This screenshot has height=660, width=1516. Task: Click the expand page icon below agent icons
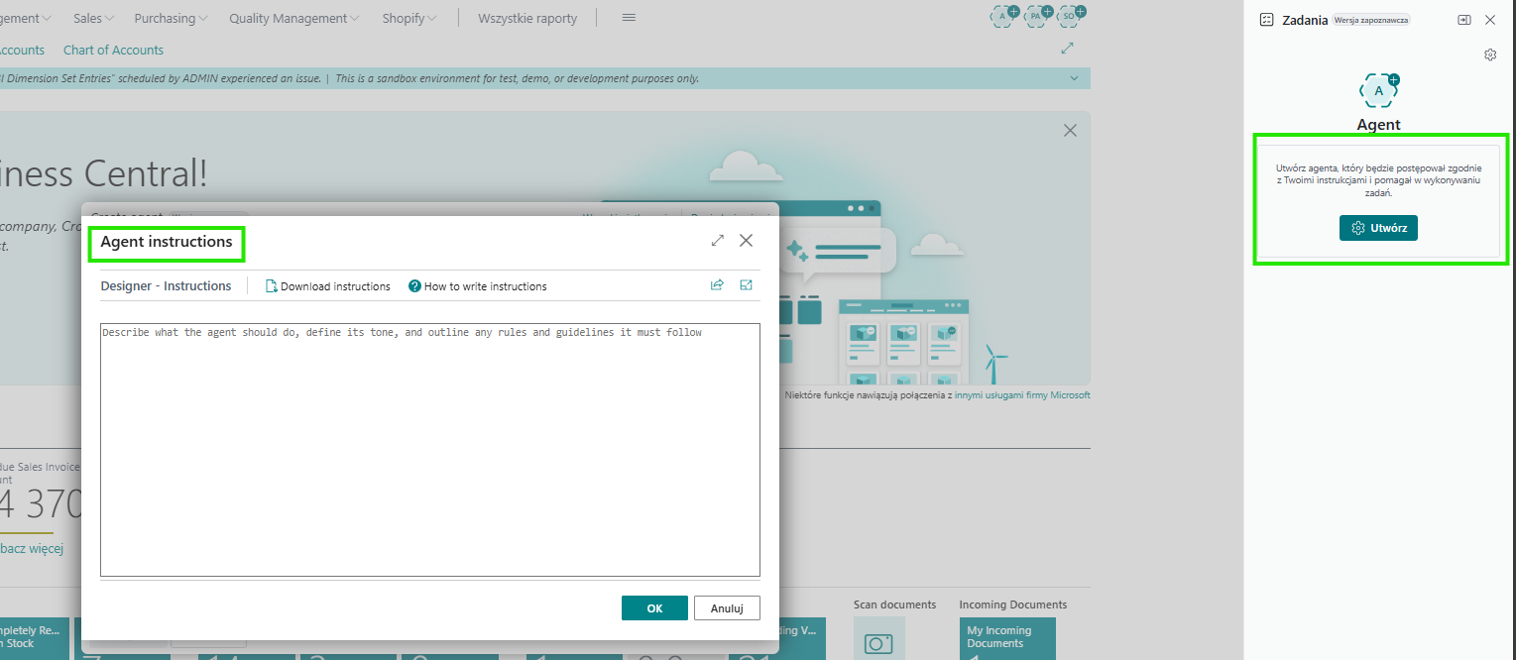tap(1068, 48)
